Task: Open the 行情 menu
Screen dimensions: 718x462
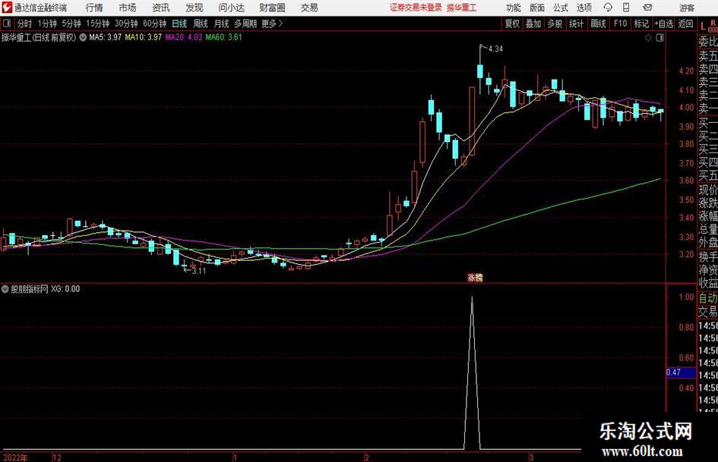Action: click(x=94, y=8)
